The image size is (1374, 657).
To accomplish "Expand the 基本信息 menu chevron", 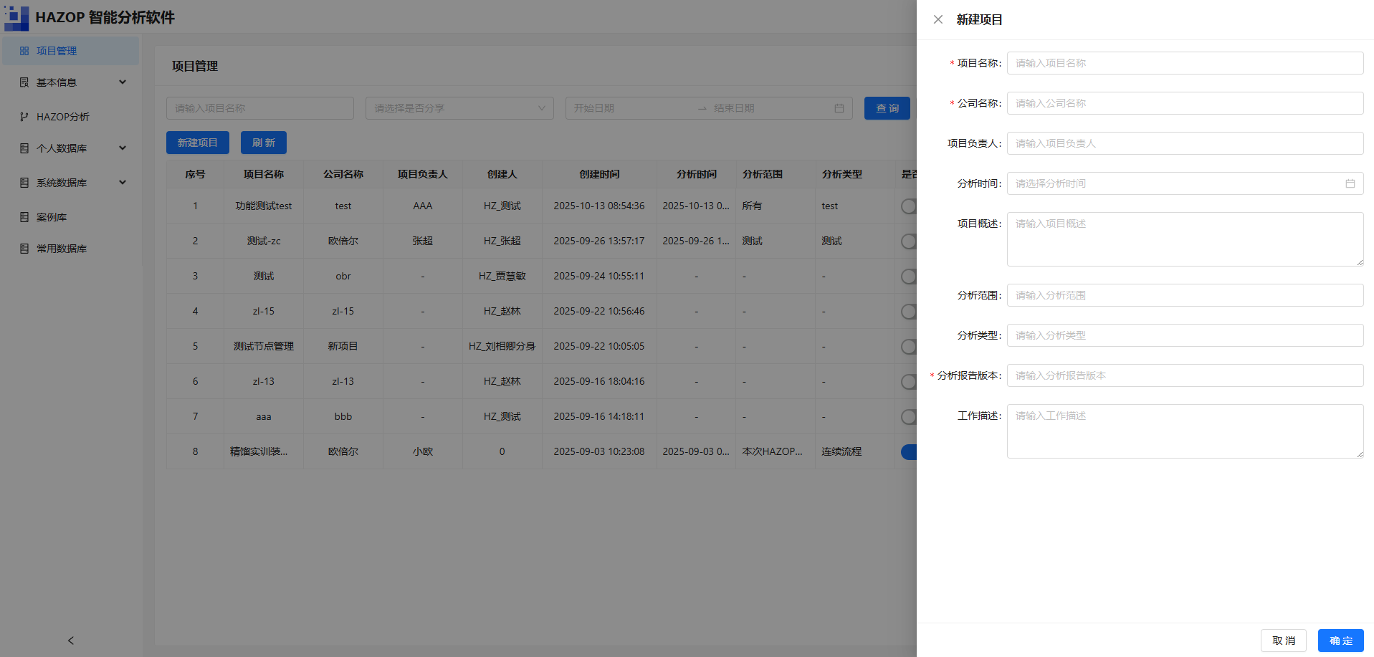I will [123, 82].
